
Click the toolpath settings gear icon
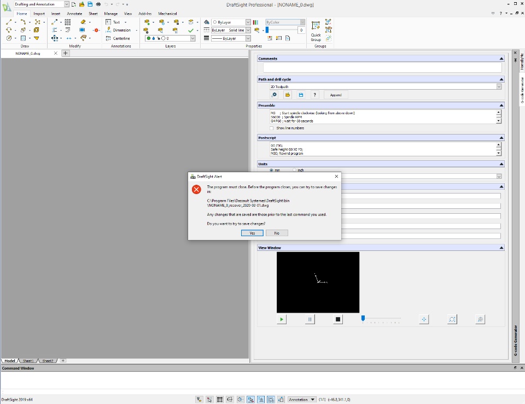[274, 95]
